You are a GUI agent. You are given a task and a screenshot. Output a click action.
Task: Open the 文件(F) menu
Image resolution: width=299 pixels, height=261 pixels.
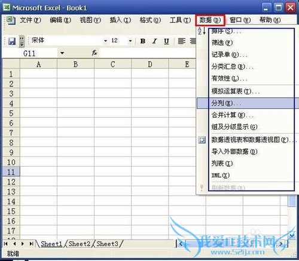tap(30, 20)
